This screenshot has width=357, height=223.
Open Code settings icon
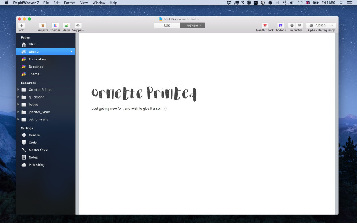pyautogui.click(x=24, y=143)
